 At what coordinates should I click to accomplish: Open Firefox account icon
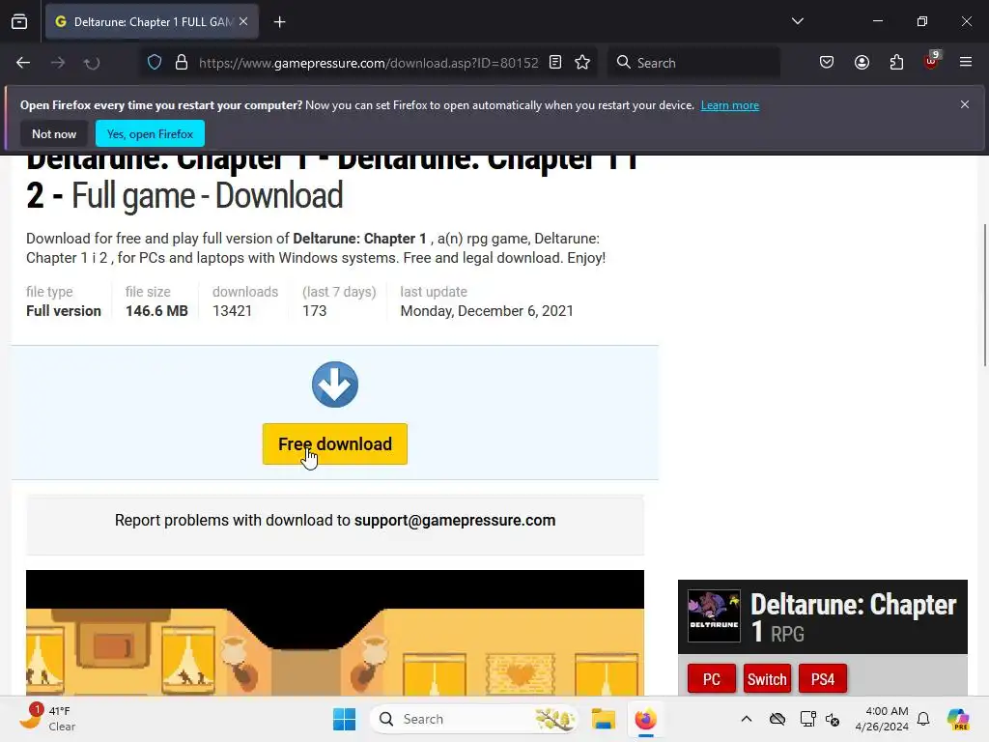862,63
